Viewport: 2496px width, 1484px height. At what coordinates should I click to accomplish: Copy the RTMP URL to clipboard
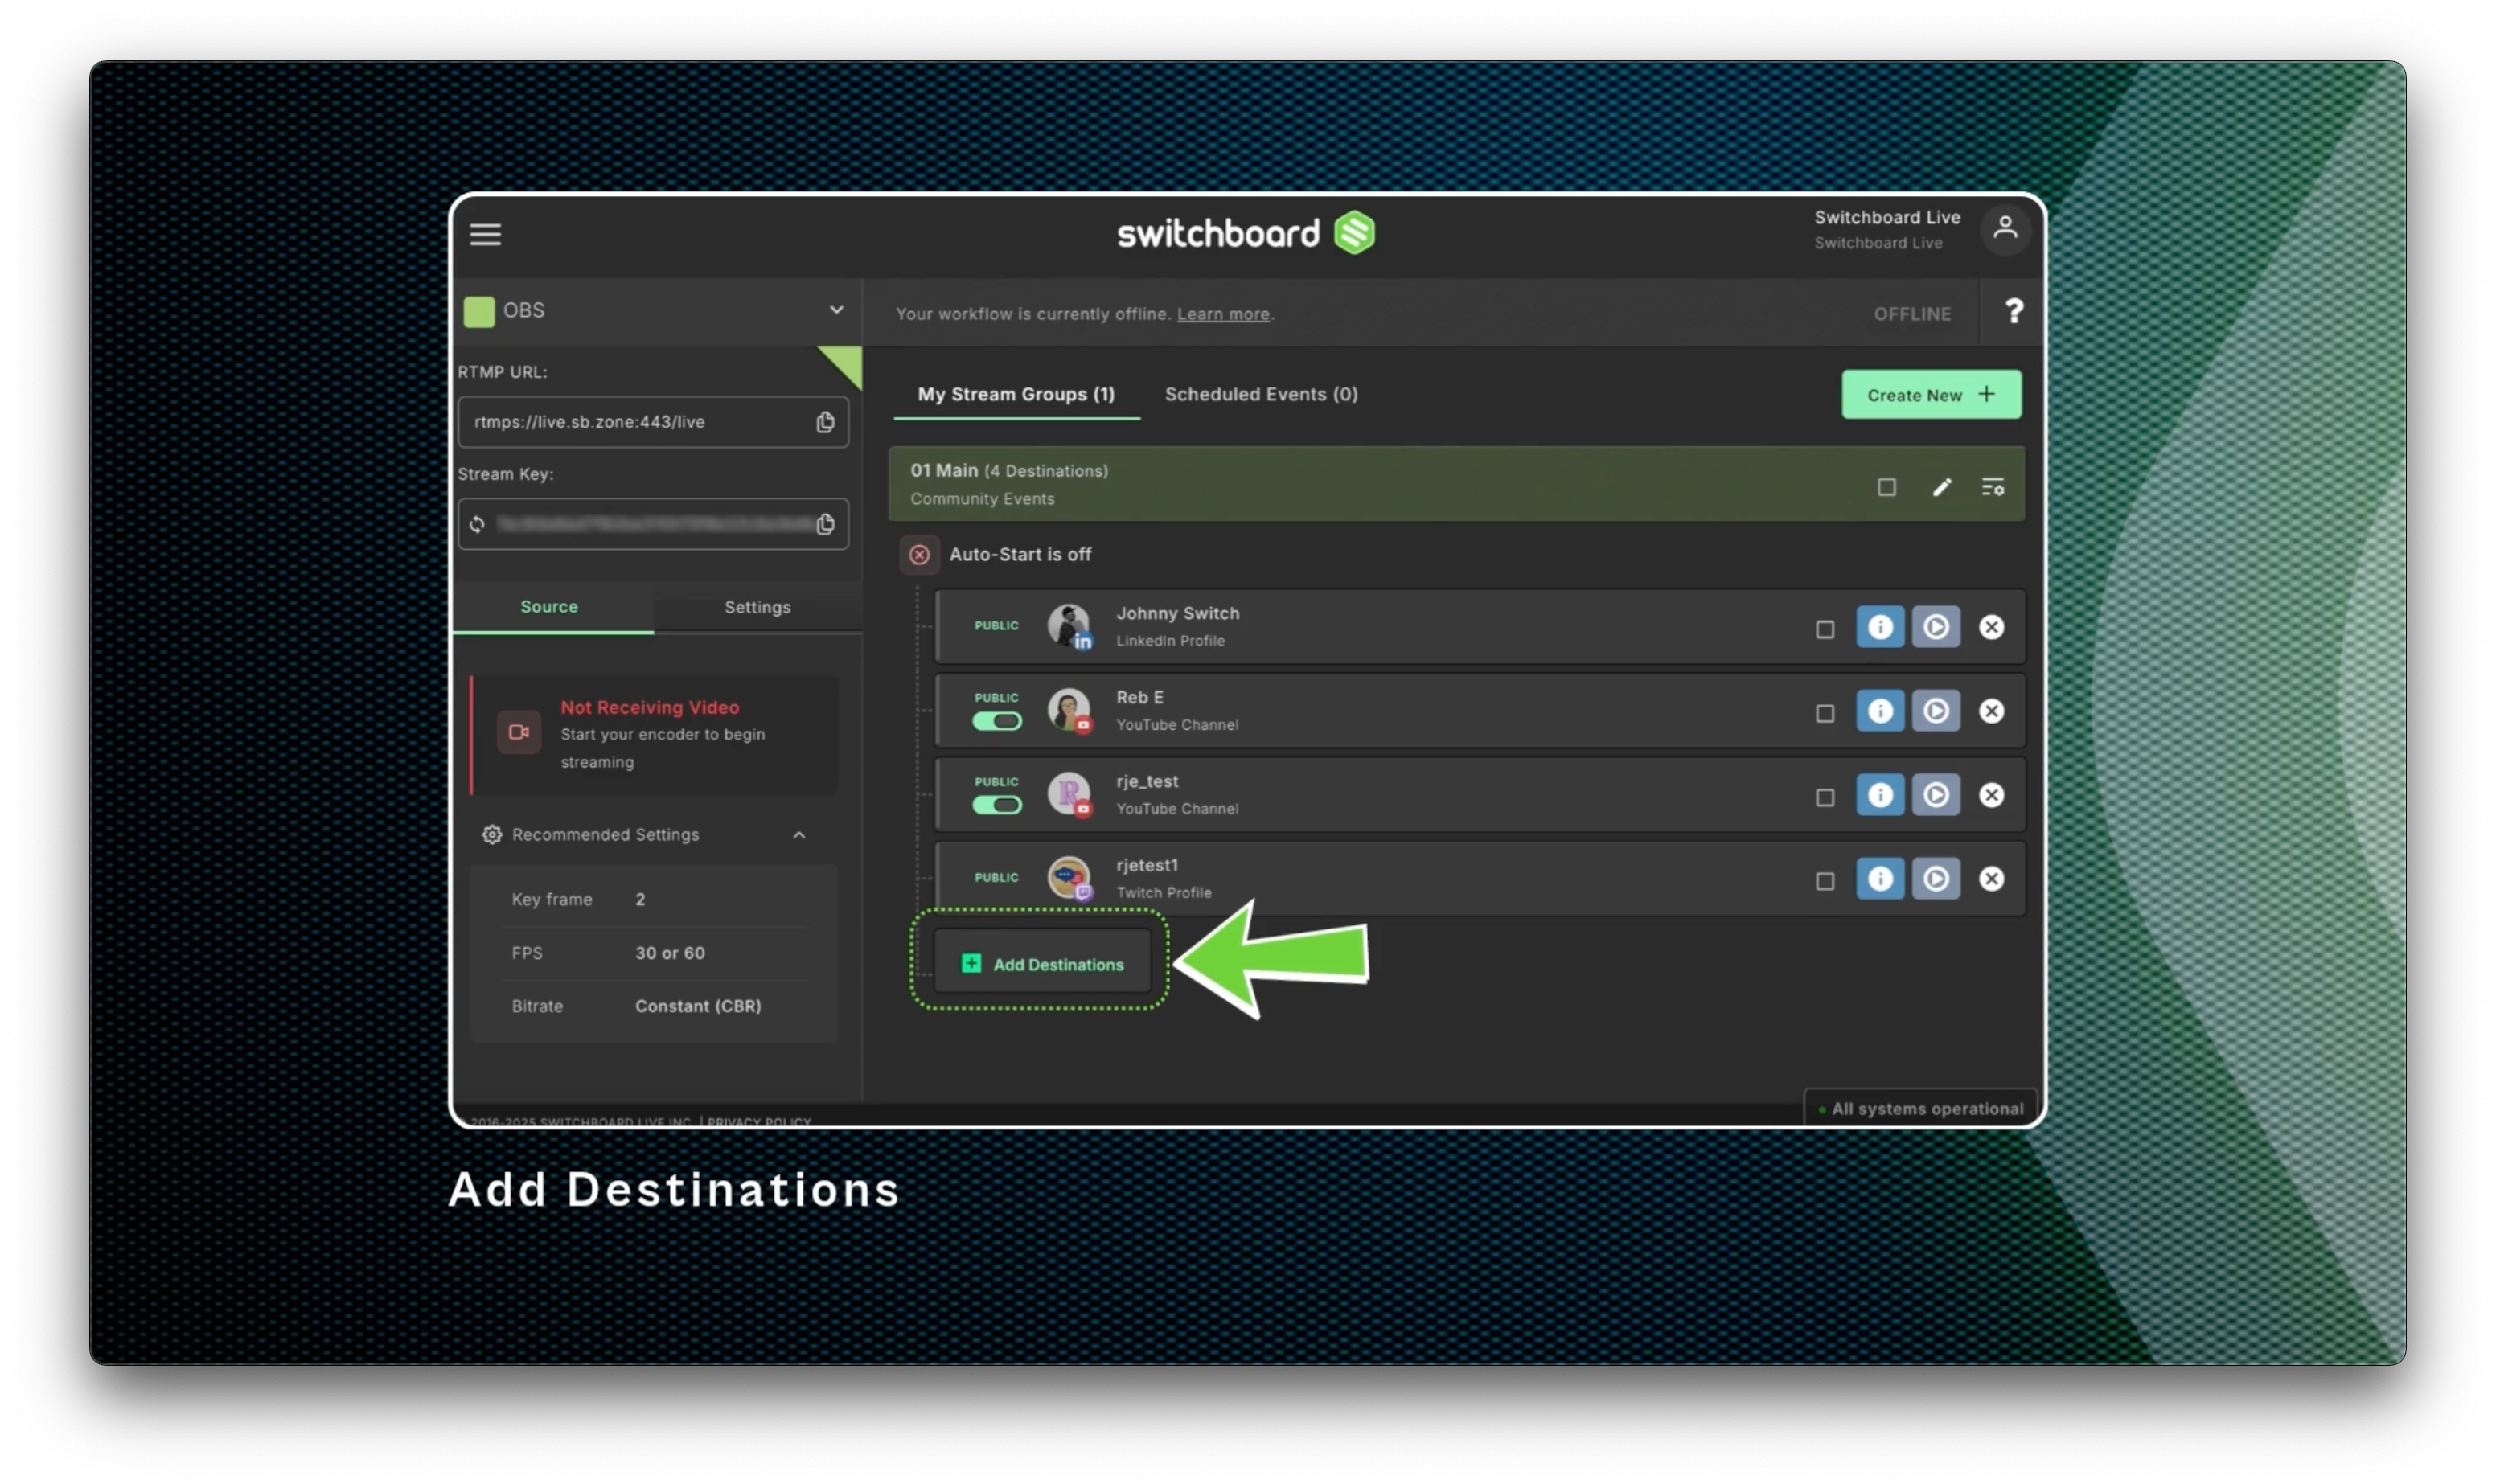824,422
